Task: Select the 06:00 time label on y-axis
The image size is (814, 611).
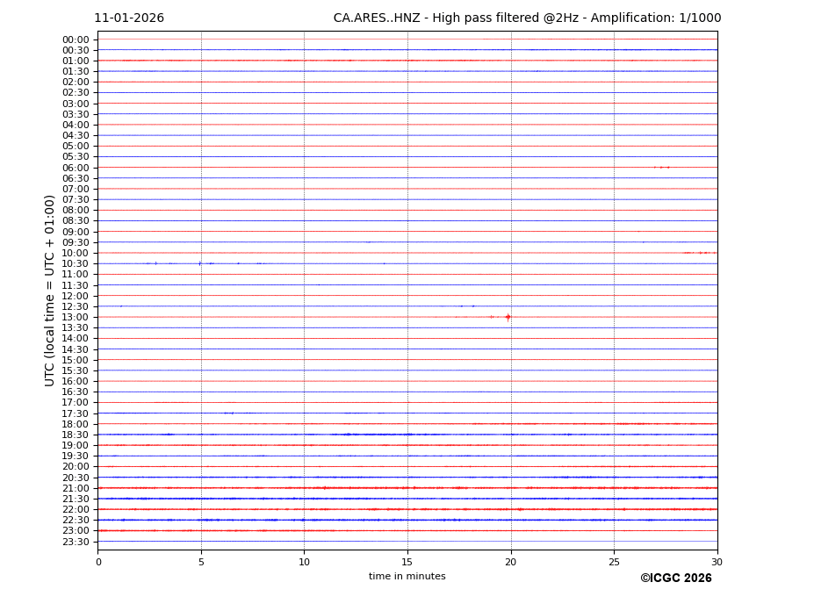Action: [76, 168]
